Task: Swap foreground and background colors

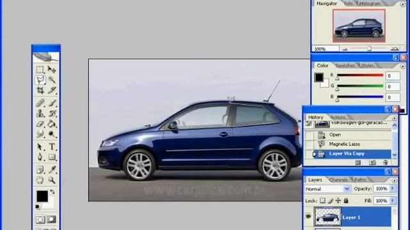Action: pyautogui.click(x=53, y=192)
